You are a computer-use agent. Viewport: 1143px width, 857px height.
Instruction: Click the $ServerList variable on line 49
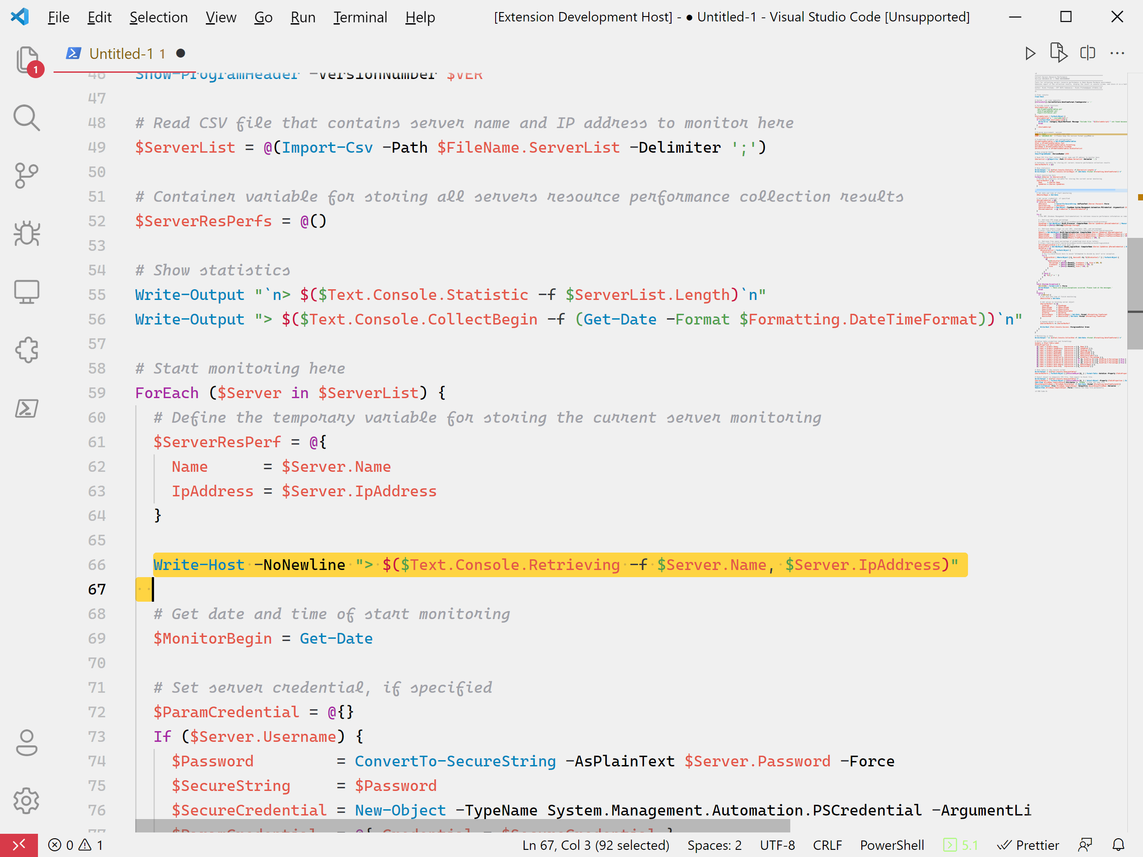[x=185, y=148]
